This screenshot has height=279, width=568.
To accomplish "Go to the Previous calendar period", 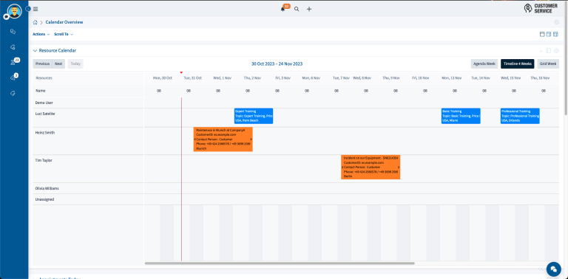I will 43,64.
